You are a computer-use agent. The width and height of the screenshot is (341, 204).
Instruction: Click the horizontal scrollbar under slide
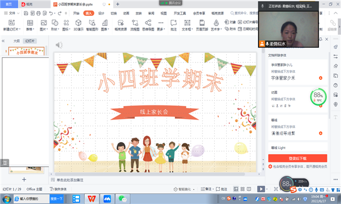click(x=150, y=174)
